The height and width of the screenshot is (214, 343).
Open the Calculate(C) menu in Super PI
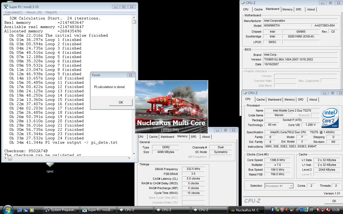14,12
